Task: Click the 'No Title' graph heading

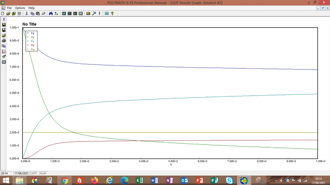Action: point(30,24)
